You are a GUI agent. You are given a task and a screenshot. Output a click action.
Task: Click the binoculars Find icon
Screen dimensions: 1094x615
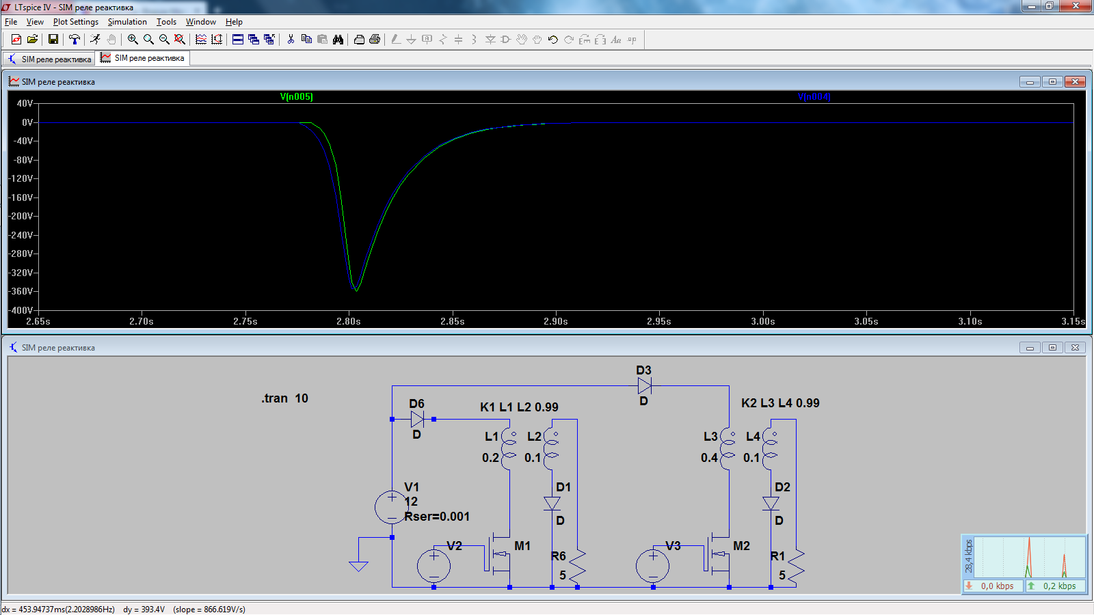[338, 40]
